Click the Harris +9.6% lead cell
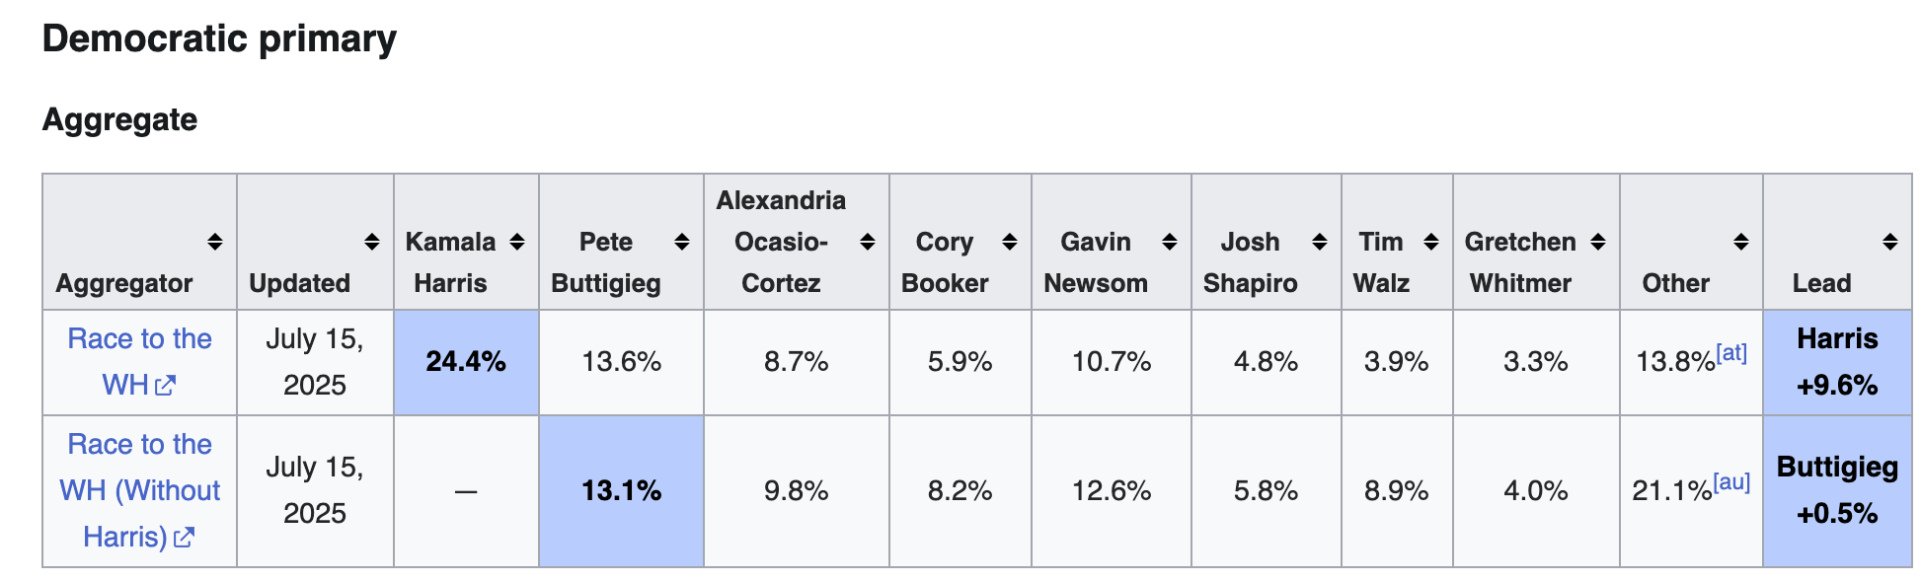Viewport: 1921px width, 582px height. pos(1837,362)
